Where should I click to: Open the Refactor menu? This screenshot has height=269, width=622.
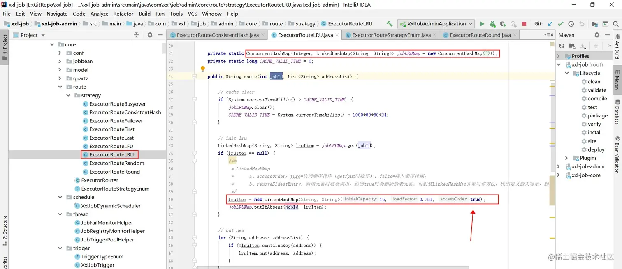[123, 14]
